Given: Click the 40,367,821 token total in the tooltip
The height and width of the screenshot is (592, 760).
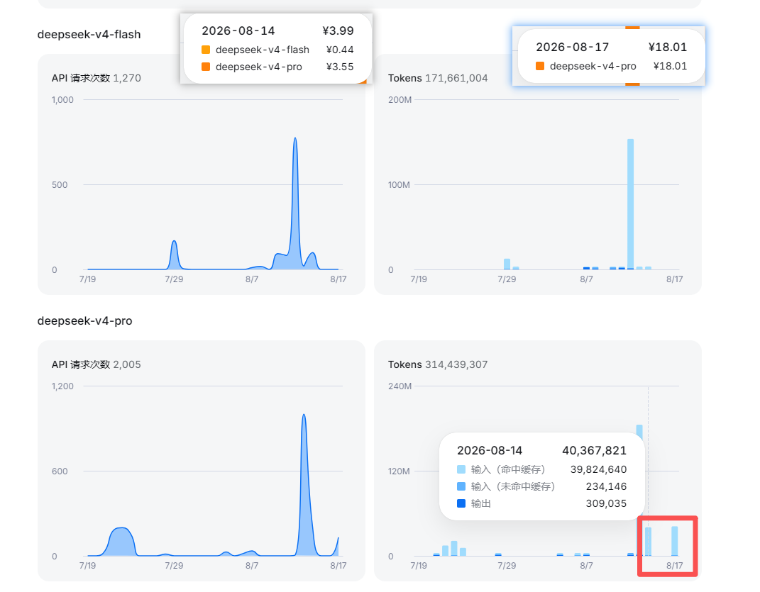Looking at the screenshot, I should 594,450.
